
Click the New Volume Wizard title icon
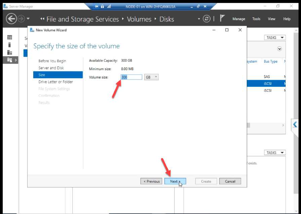pos(32,30)
